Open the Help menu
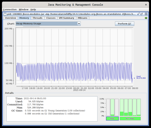The height and width of the screenshot is (128, 151). [x=33, y=10]
